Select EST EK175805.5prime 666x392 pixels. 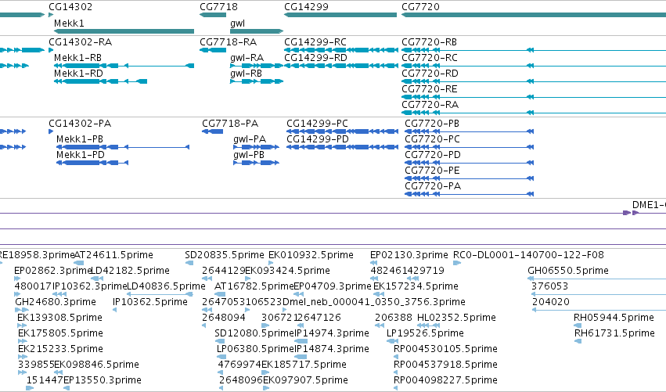pos(61,334)
